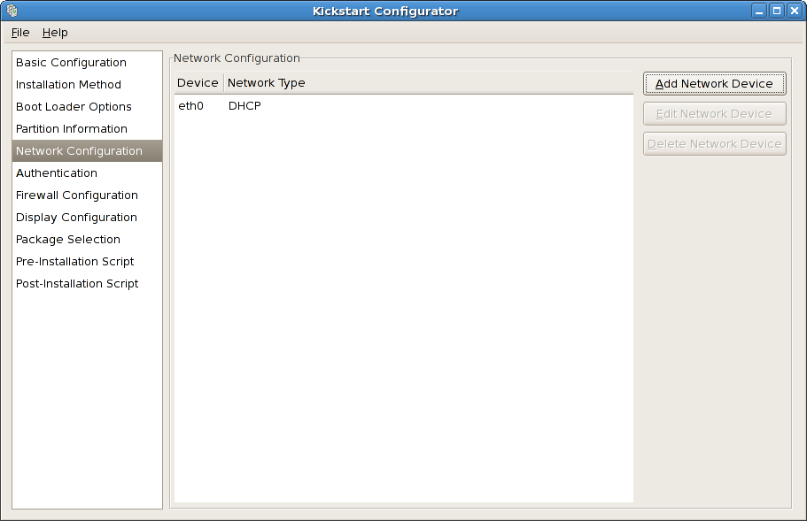Open the Pre-Installation Script section

coord(74,261)
